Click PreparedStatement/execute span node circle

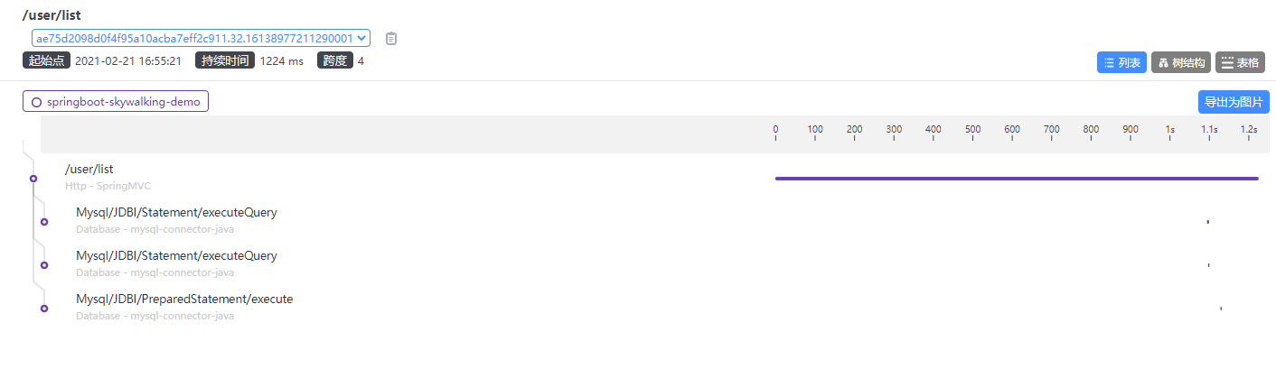[x=44, y=309]
